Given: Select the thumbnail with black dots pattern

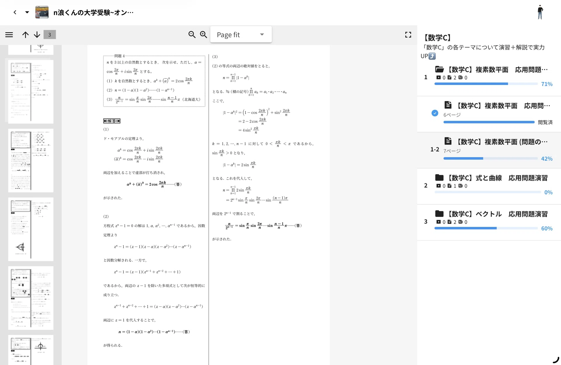Looking at the screenshot, I should [31, 298].
